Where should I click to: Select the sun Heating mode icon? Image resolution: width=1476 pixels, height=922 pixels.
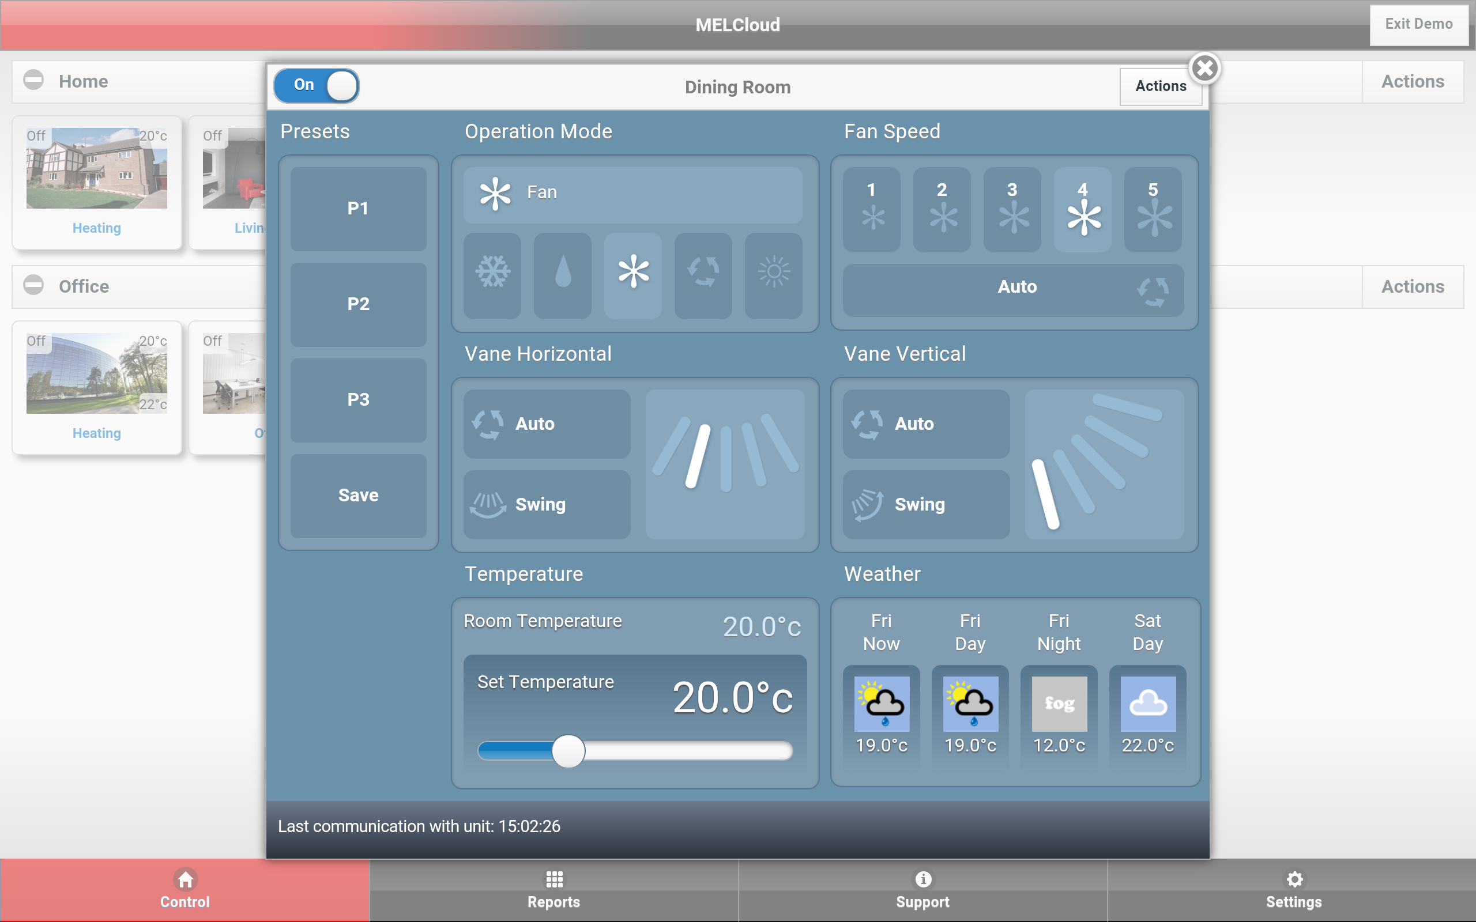[773, 275]
